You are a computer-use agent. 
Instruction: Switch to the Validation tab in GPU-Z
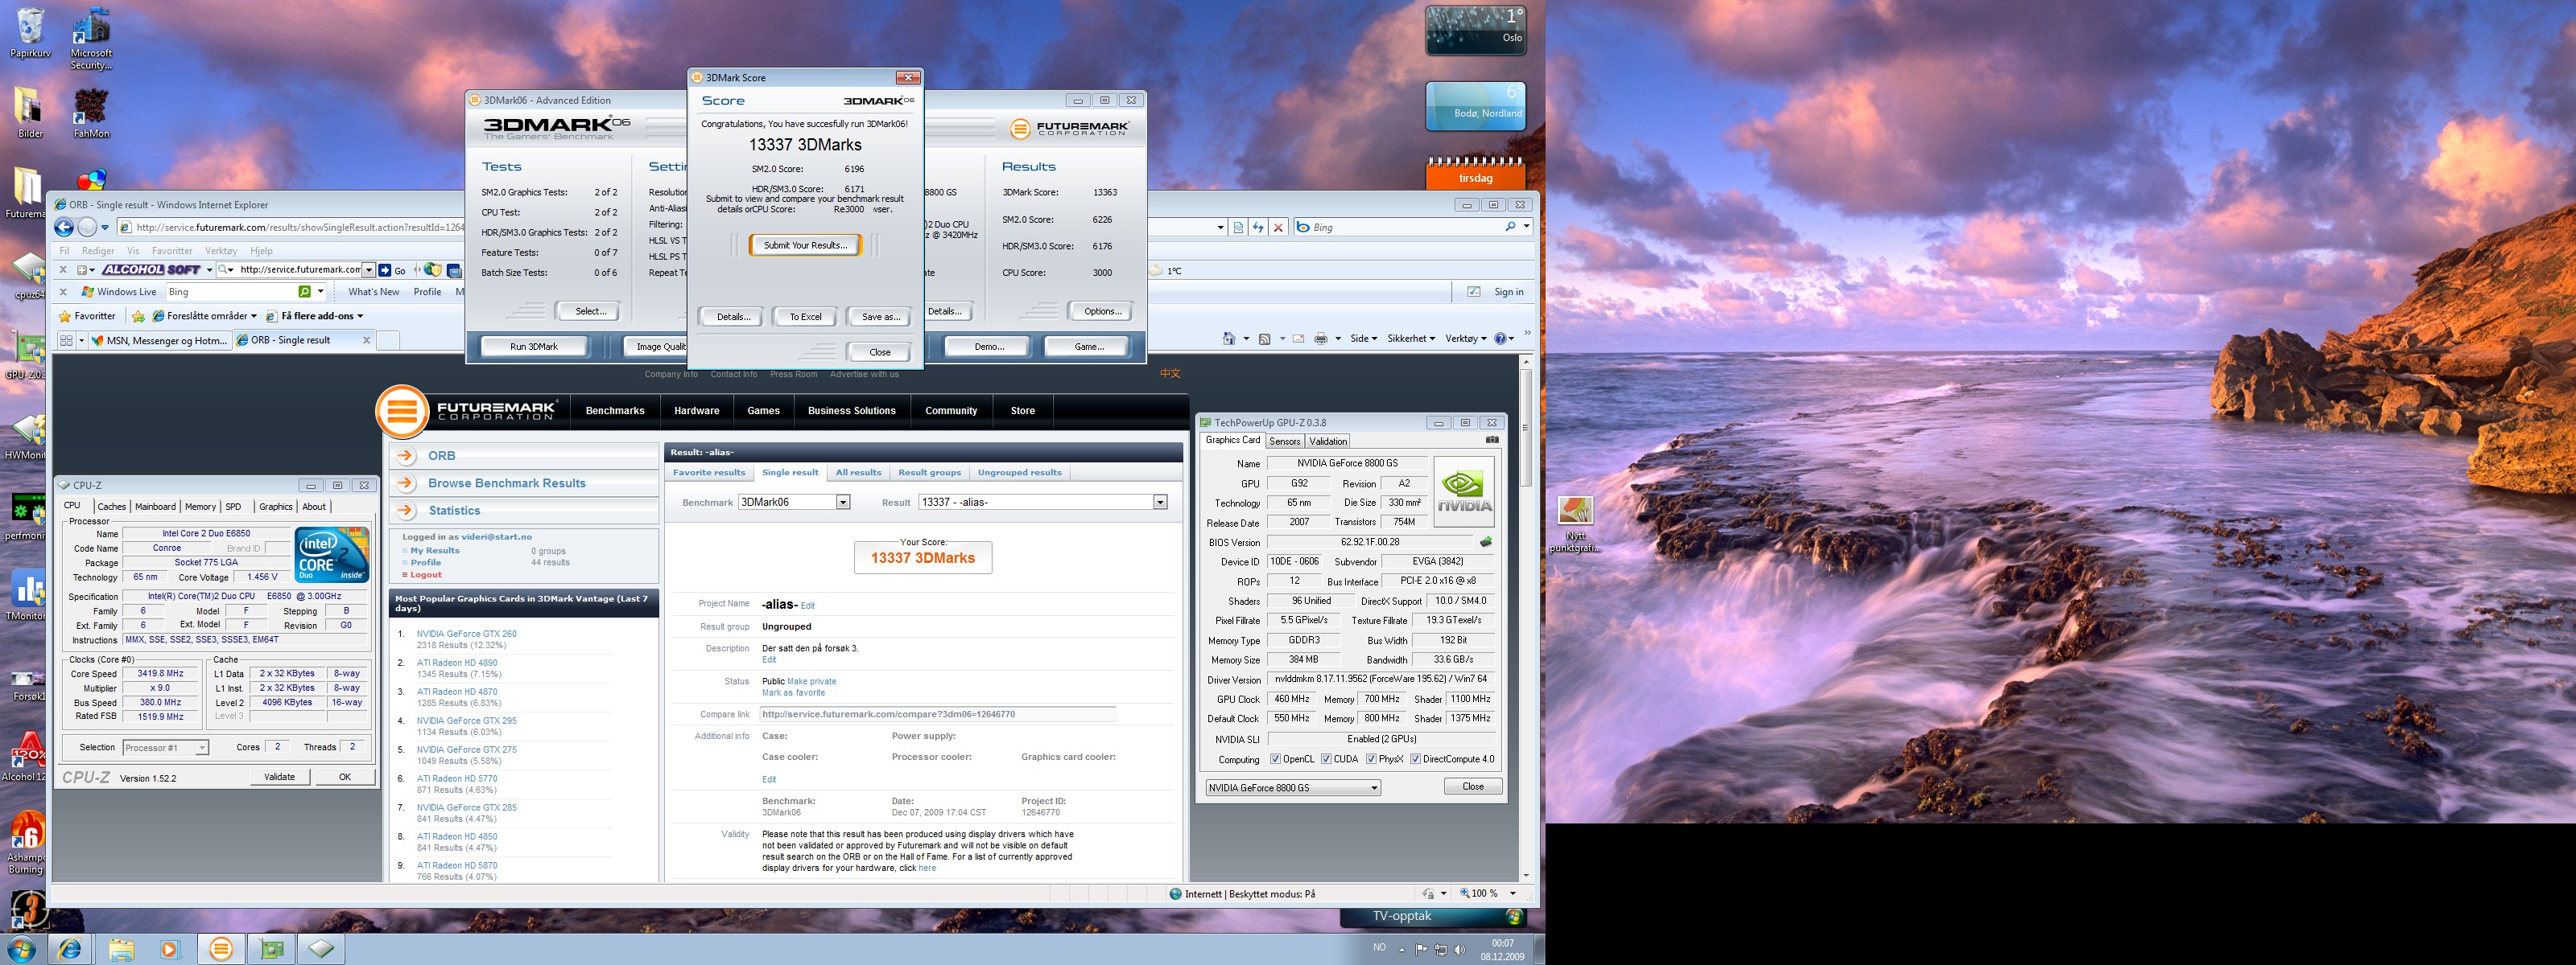[x=1328, y=441]
